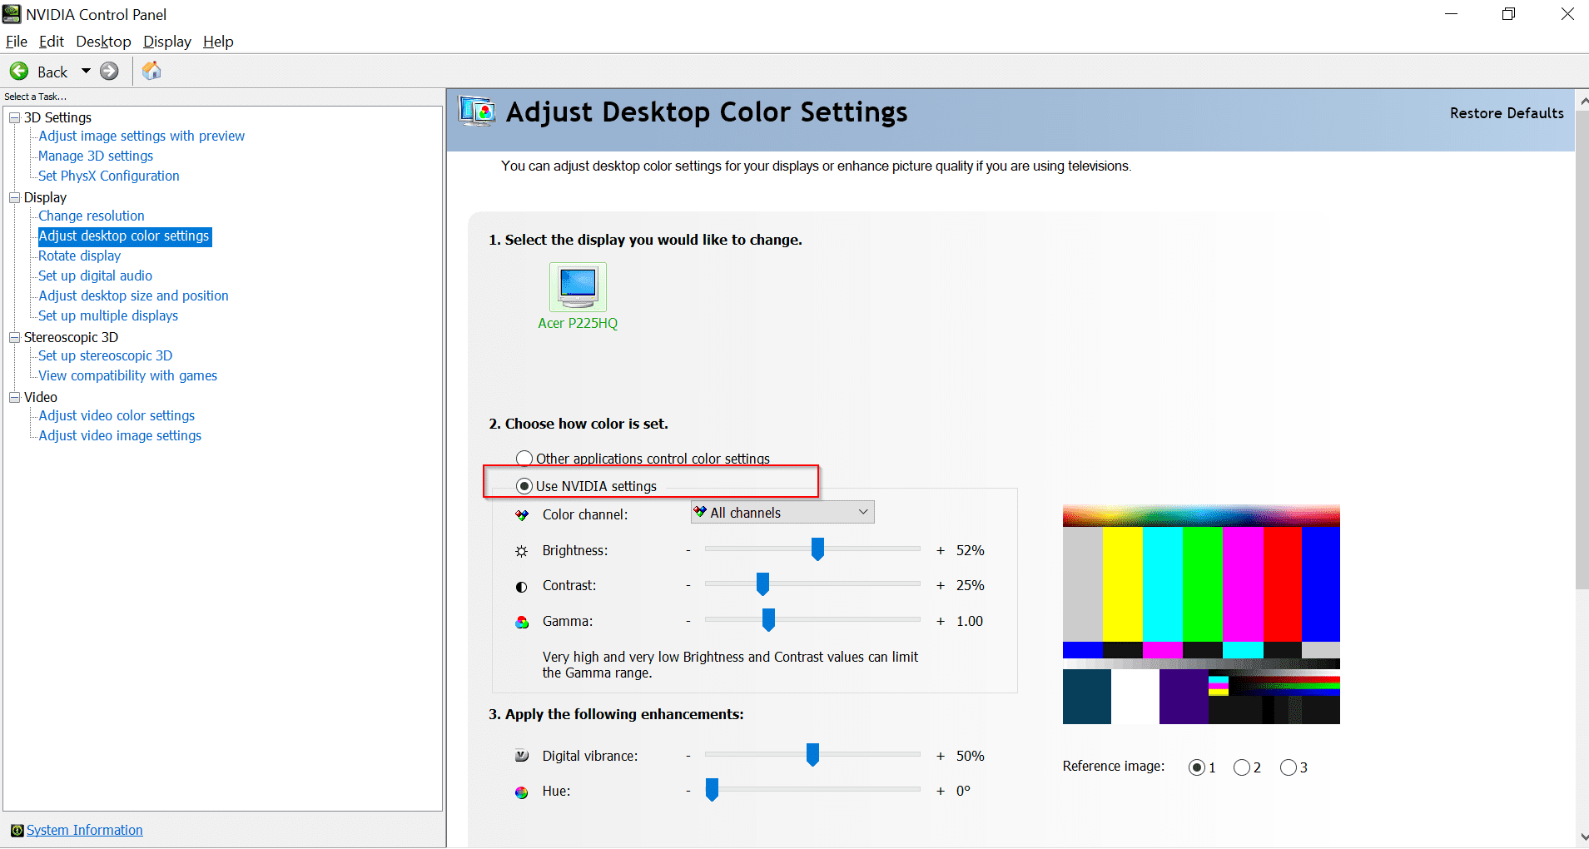
Task: Open the Display menu
Action: [167, 42]
